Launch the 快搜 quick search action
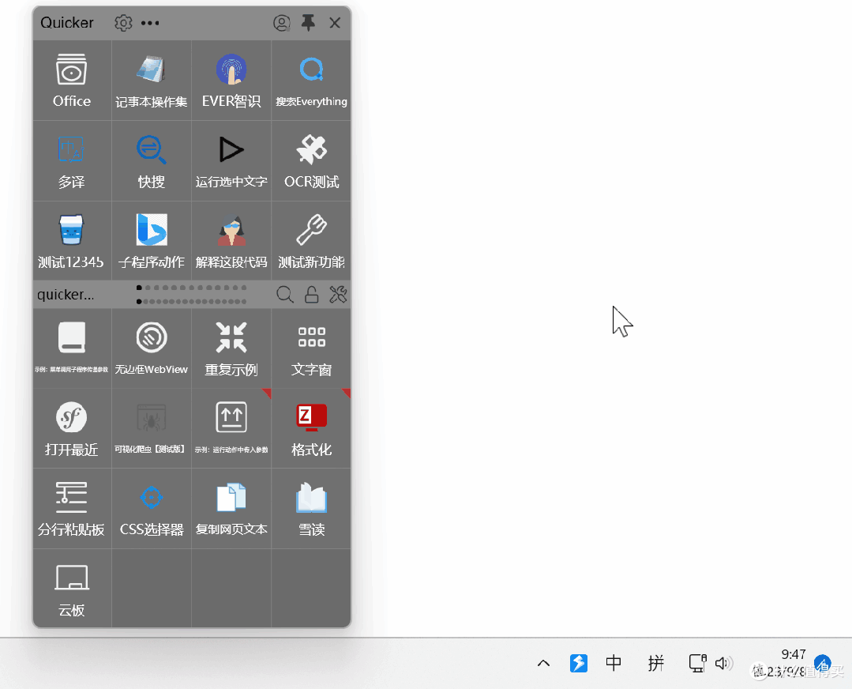This screenshot has width=852, height=689. point(151,161)
